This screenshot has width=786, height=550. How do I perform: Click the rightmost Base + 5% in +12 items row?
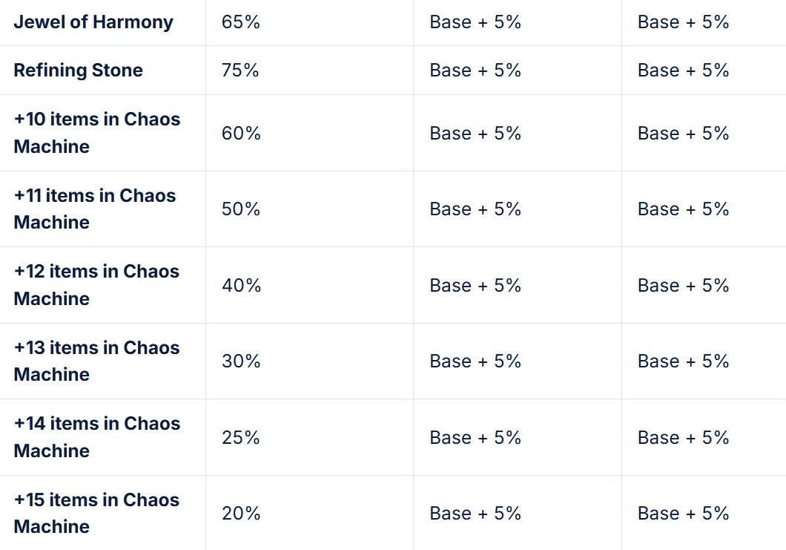click(x=683, y=286)
